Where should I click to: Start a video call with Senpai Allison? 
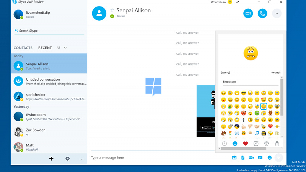[x=248, y=13]
